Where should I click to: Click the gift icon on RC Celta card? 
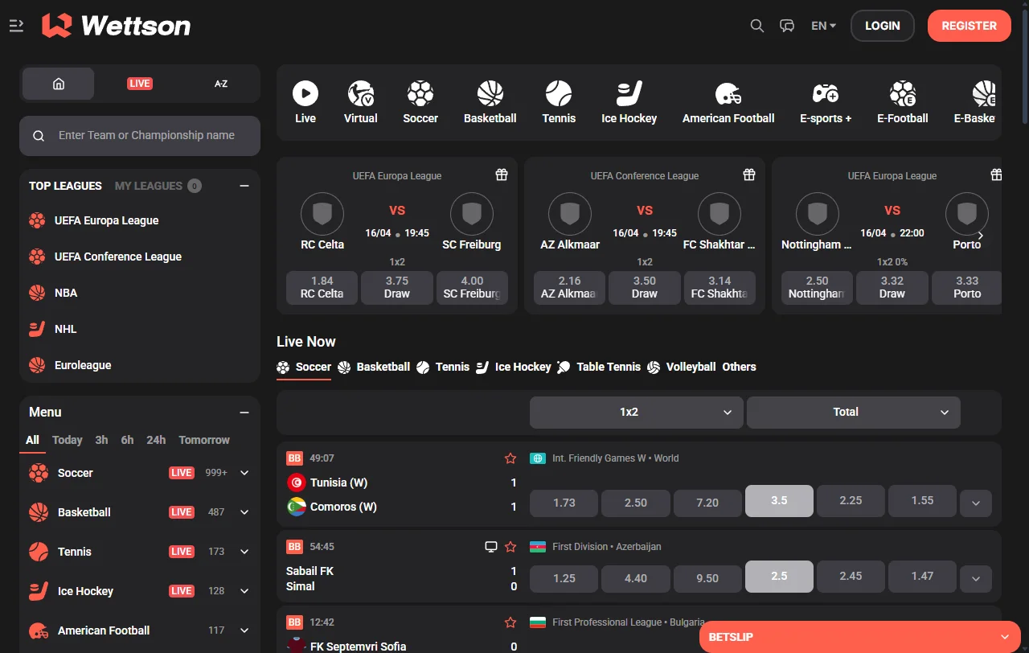502,175
